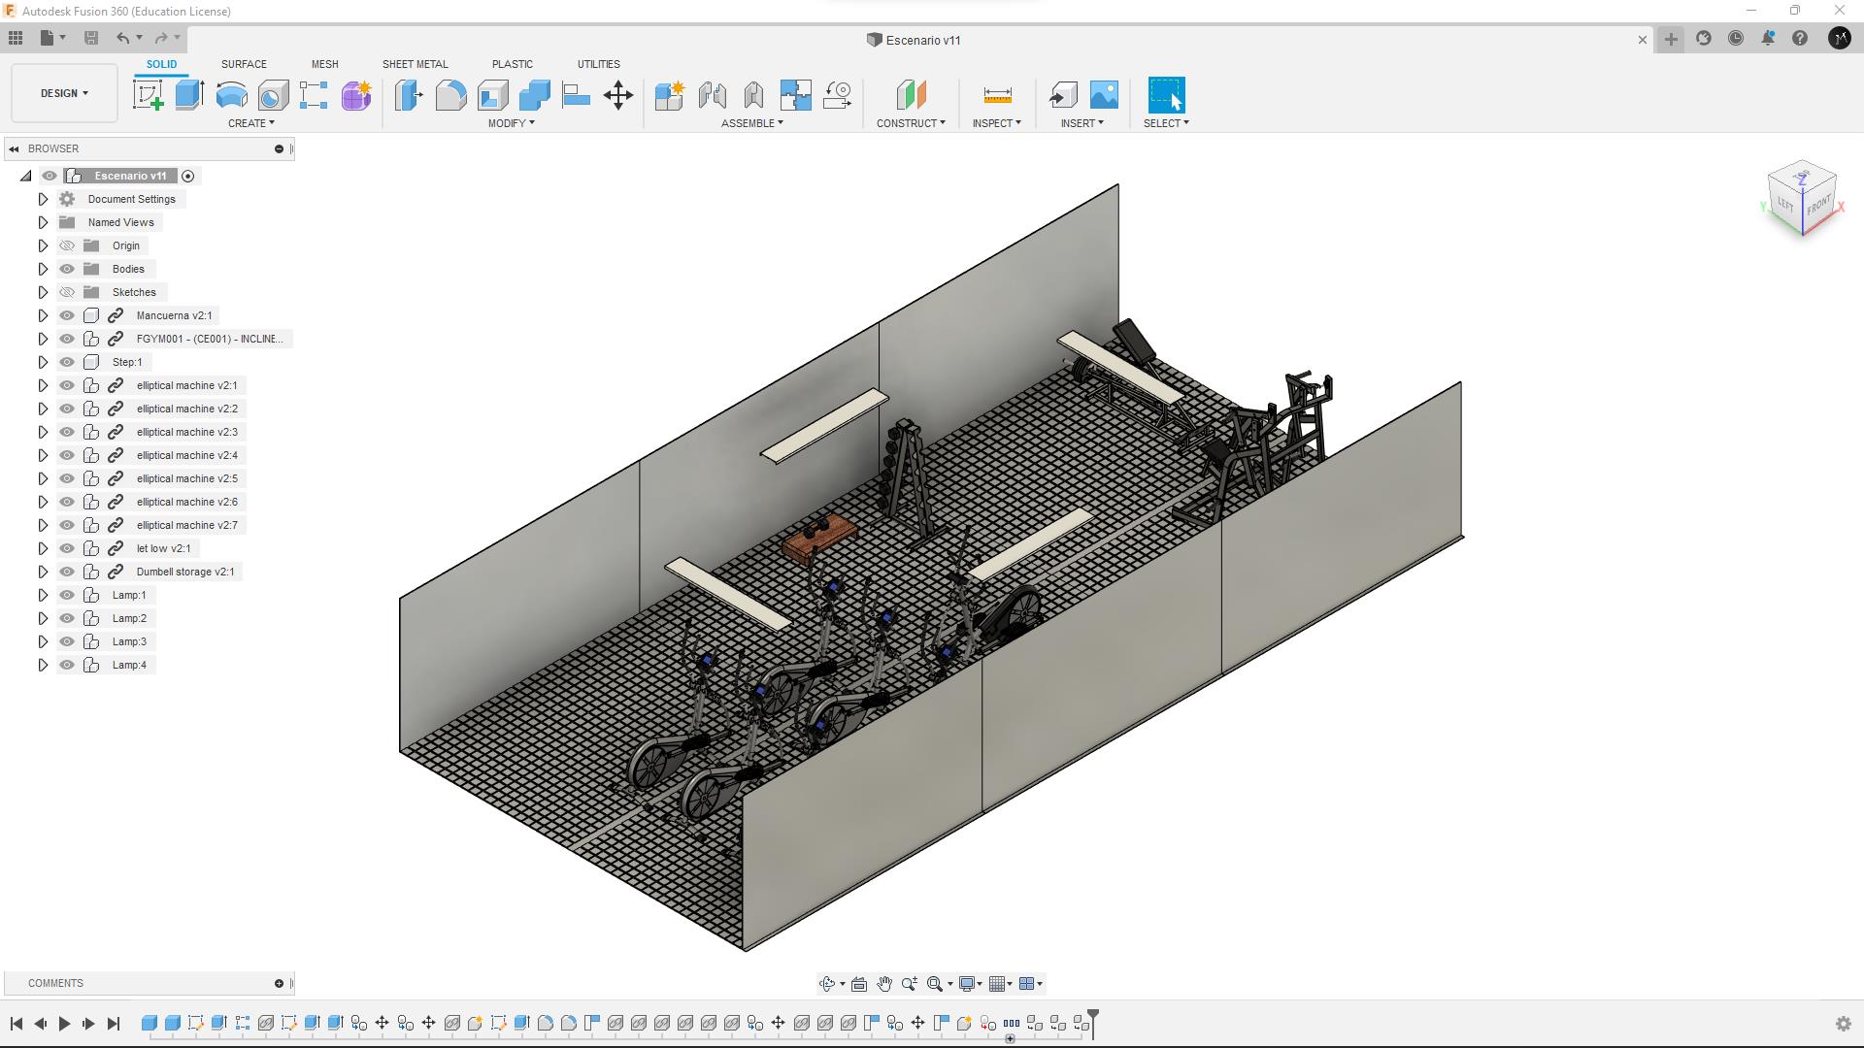The image size is (1864, 1048).
Task: Switch to the SURFACE tab
Action: click(x=244, y=64)
